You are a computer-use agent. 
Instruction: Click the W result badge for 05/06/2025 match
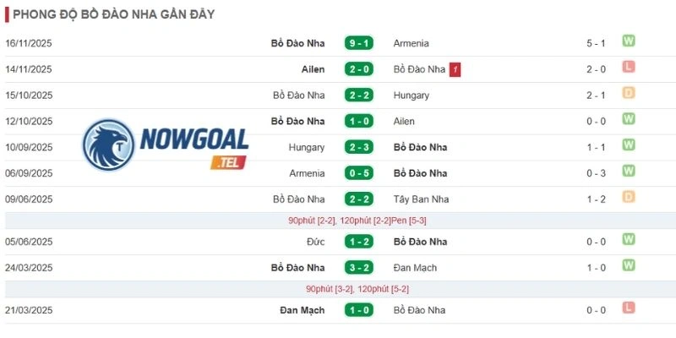[628, 239]
